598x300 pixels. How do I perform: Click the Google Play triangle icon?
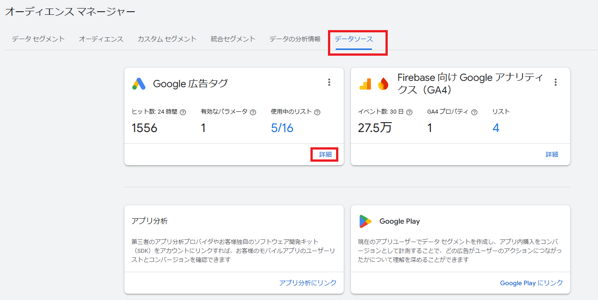click(x=366, y=221)
